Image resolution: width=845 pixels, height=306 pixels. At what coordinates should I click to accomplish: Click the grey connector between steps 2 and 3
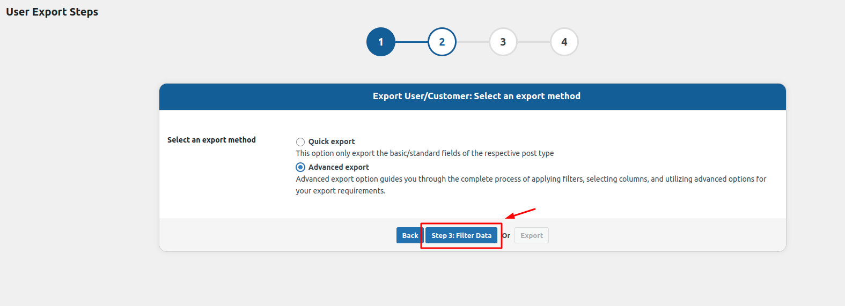point(473,42)
